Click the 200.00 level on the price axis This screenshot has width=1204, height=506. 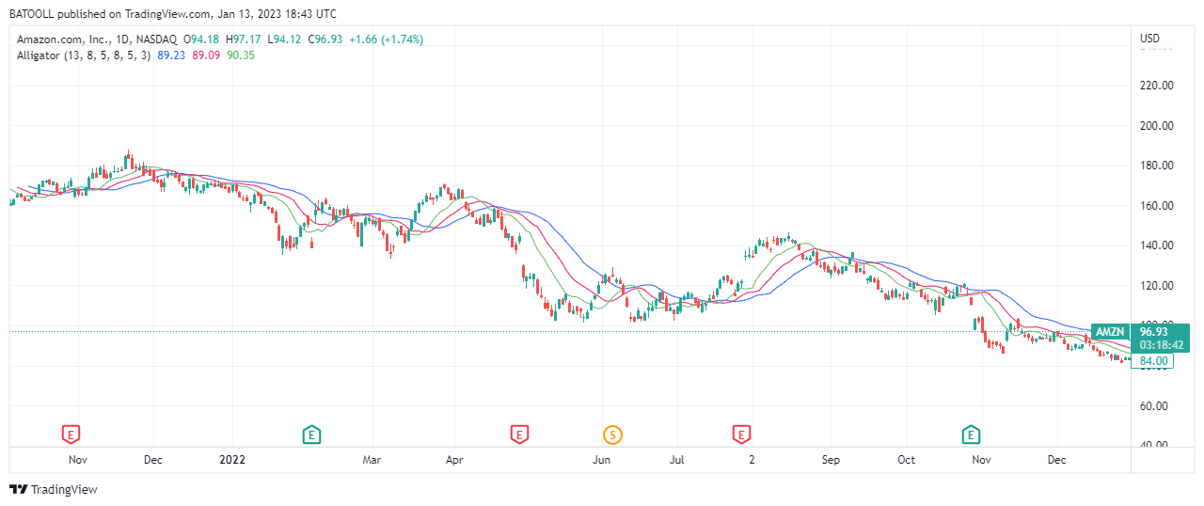[x=1156, y=125]
